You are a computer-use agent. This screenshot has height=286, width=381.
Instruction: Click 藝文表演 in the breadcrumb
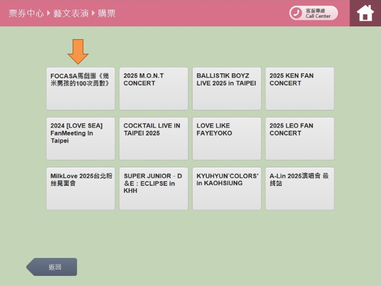(x=71, y=13)
